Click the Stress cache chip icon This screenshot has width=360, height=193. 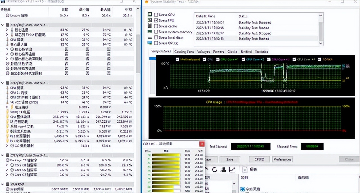point(150,26)
